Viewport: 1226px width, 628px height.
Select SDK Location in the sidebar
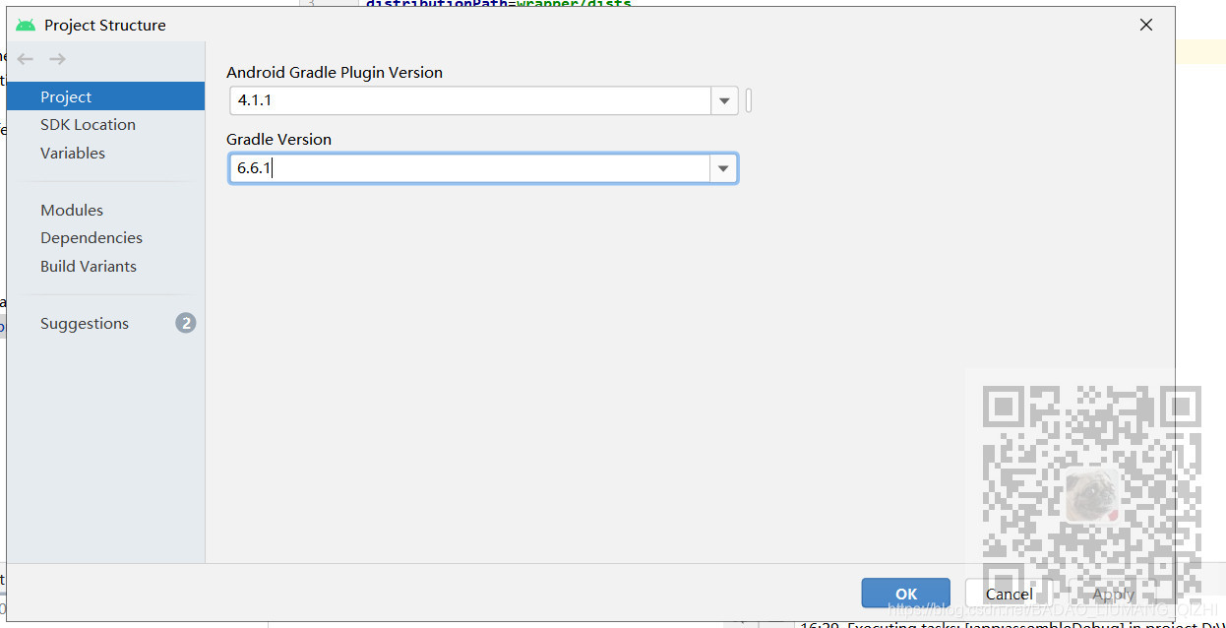coord(88,124)
